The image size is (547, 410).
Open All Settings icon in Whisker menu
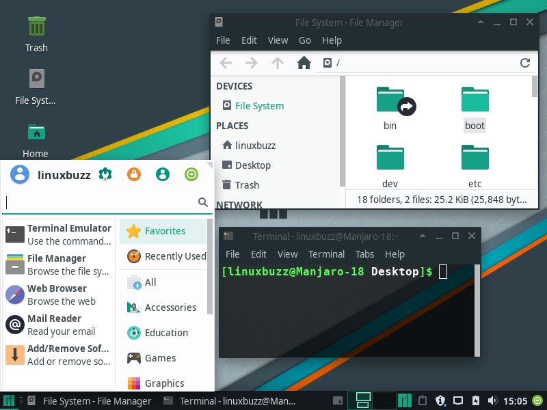105,174
